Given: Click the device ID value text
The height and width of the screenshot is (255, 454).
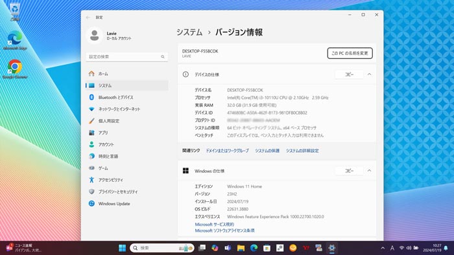Looking at the screenshot, I should pyautogui.click(x=267, y=113).
